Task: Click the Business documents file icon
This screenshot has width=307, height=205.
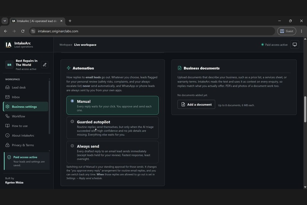Action: (179, 68)
